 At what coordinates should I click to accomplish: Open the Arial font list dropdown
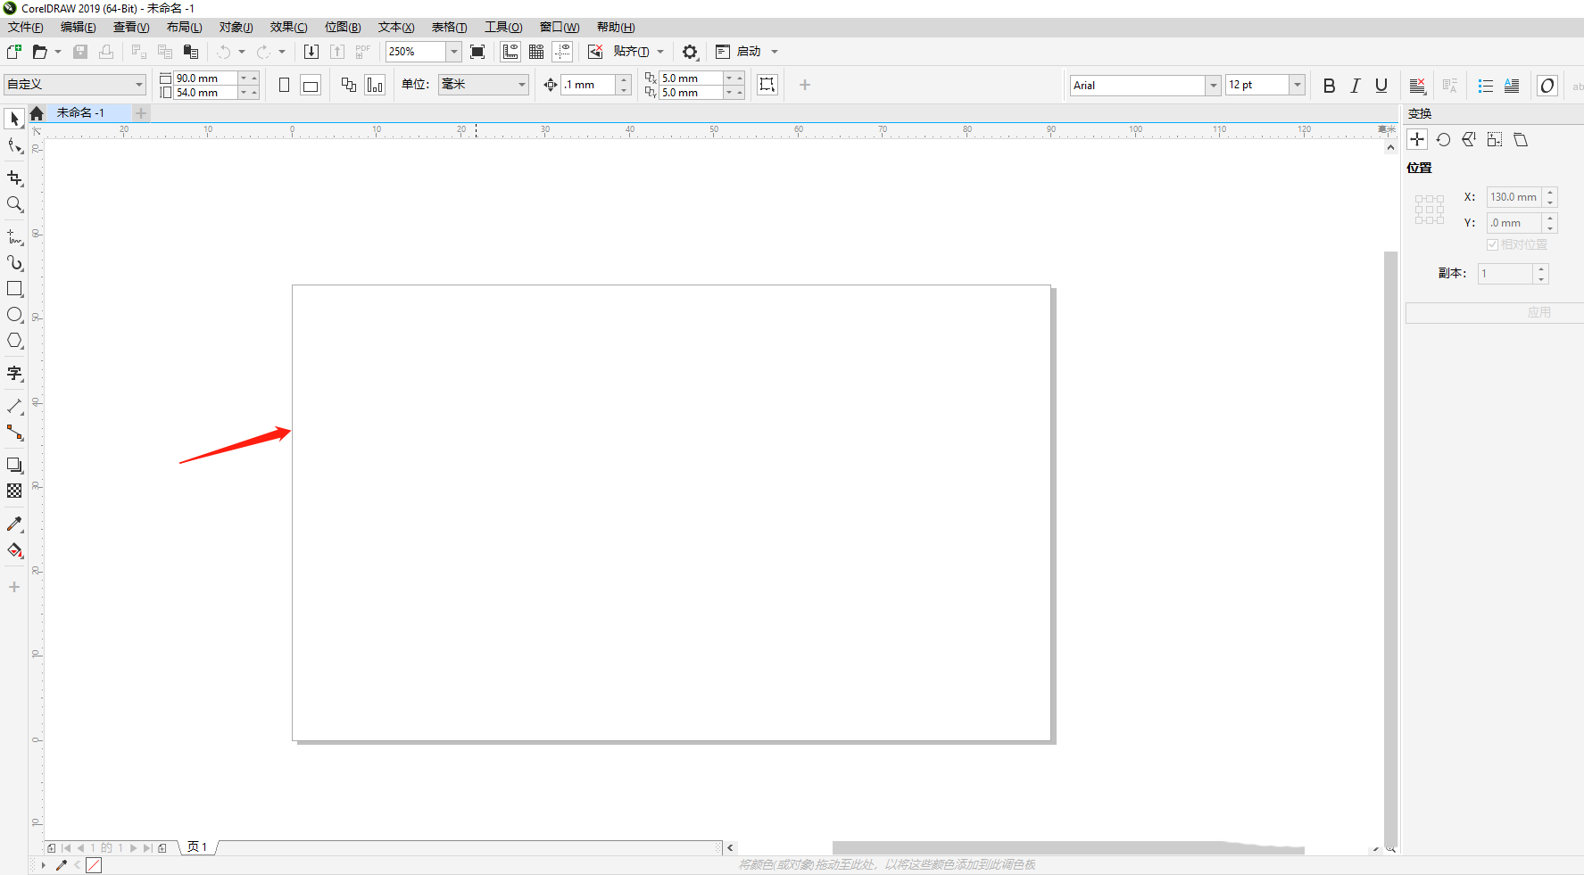(1214, 85)
